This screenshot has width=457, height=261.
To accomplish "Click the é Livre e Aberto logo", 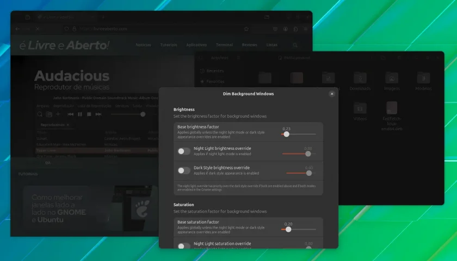I will 64,45.
